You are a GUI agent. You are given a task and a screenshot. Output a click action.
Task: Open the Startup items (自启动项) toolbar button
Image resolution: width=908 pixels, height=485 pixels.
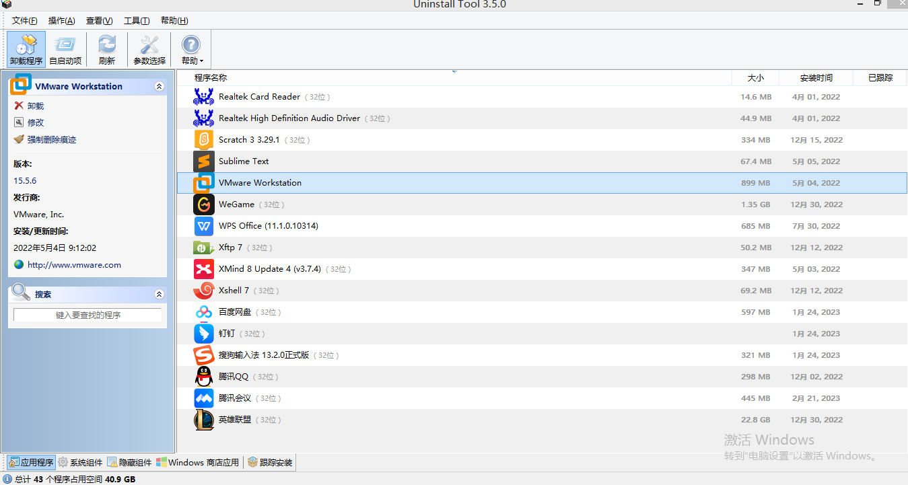(x=65, y=49)
